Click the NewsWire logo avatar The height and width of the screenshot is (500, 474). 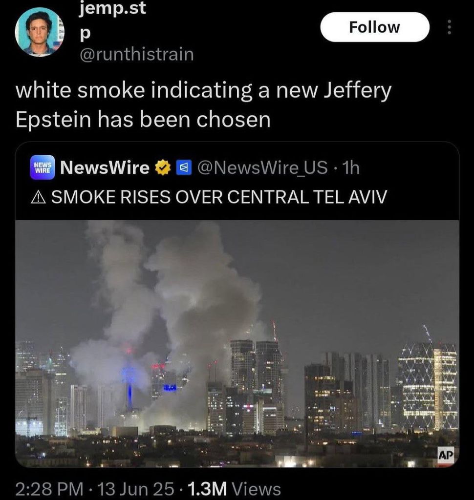click(43, 168)
